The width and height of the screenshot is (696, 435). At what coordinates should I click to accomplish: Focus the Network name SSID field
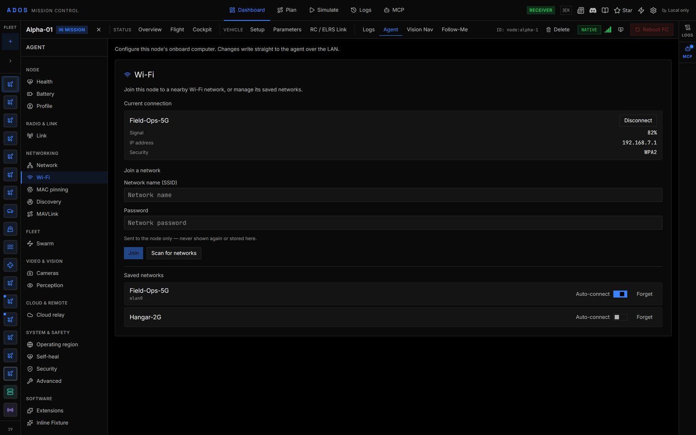393,195
